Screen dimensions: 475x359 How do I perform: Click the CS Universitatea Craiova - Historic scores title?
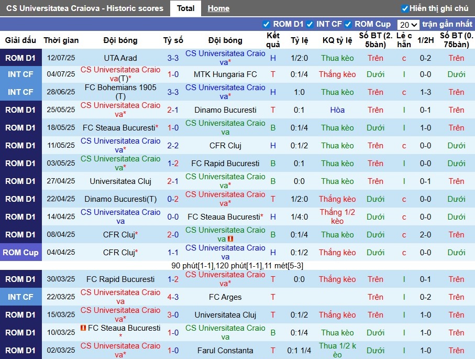pyautogui.click(x=84, y=8)
